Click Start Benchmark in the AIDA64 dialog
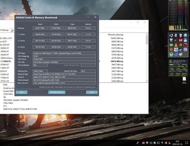The width and height of the screenshot is (190, 146). coord(57,92)
